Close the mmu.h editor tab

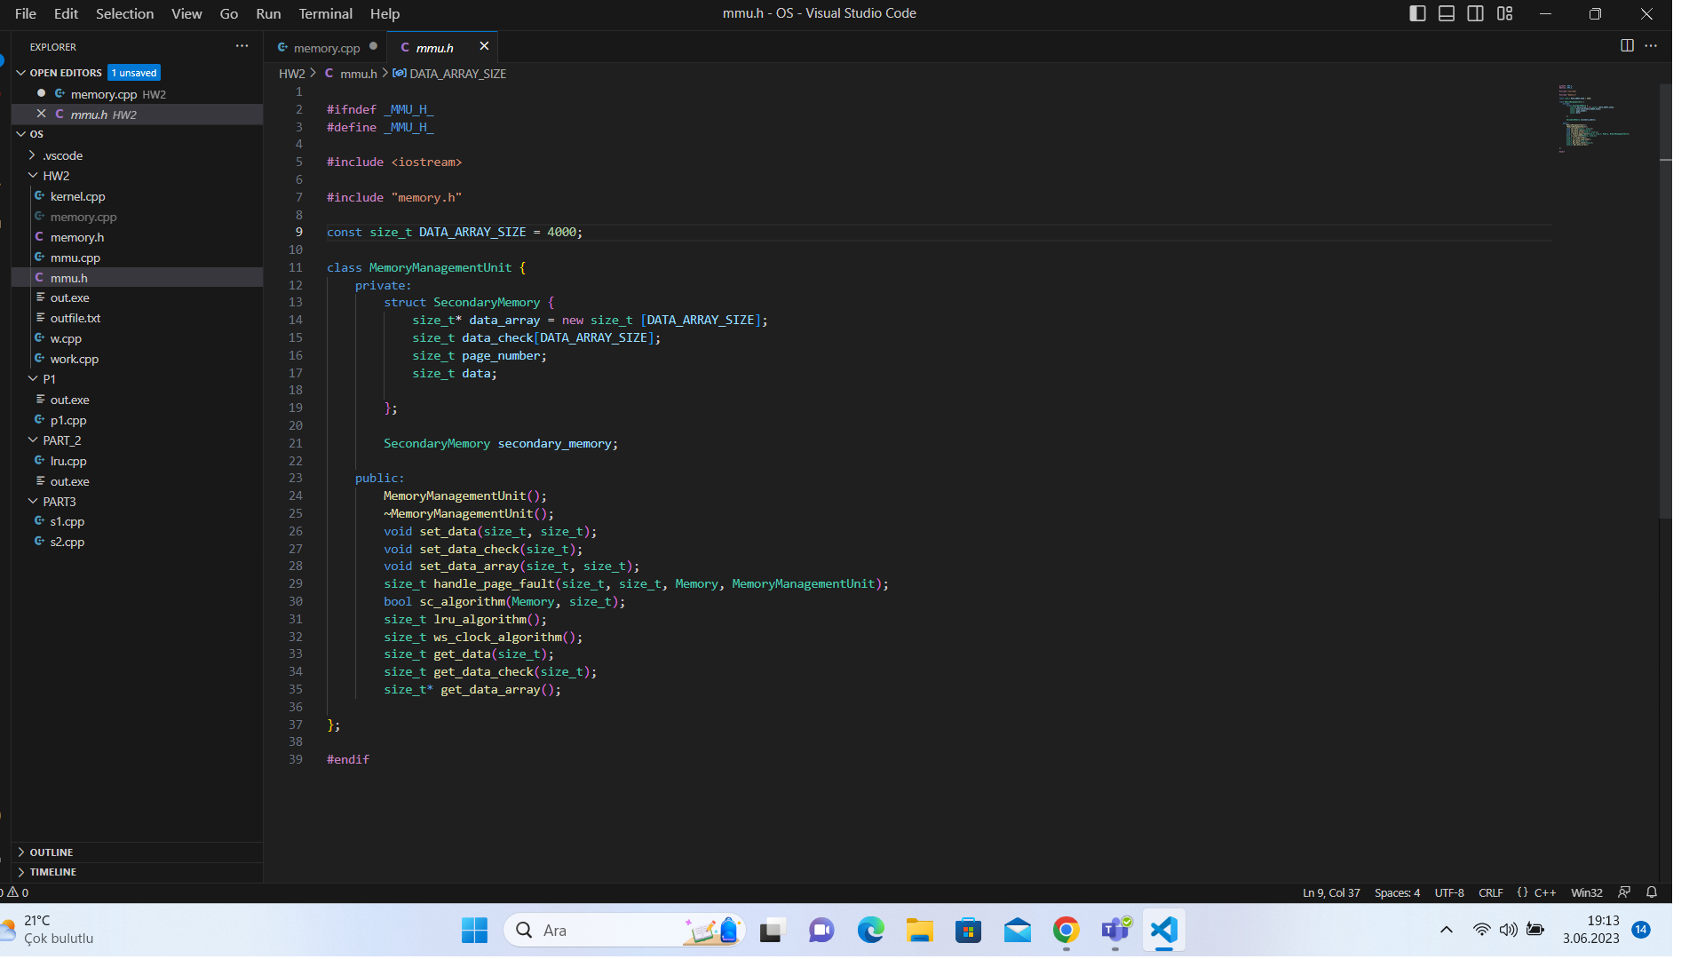pos(484,46)
